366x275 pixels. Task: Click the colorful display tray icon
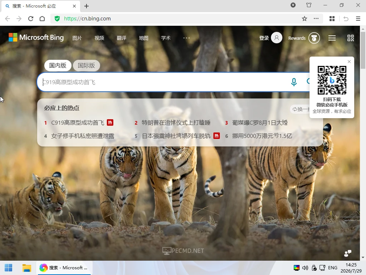point(296,268)
